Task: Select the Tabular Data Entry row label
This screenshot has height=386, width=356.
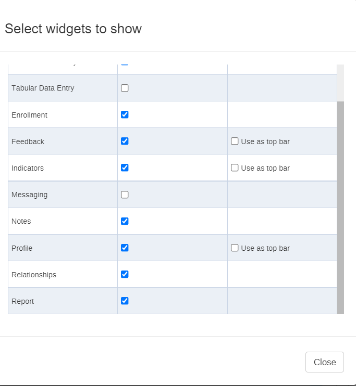Action: tap(43, 88)
